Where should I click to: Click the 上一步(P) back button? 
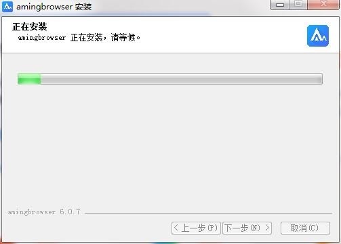(196, 228)
